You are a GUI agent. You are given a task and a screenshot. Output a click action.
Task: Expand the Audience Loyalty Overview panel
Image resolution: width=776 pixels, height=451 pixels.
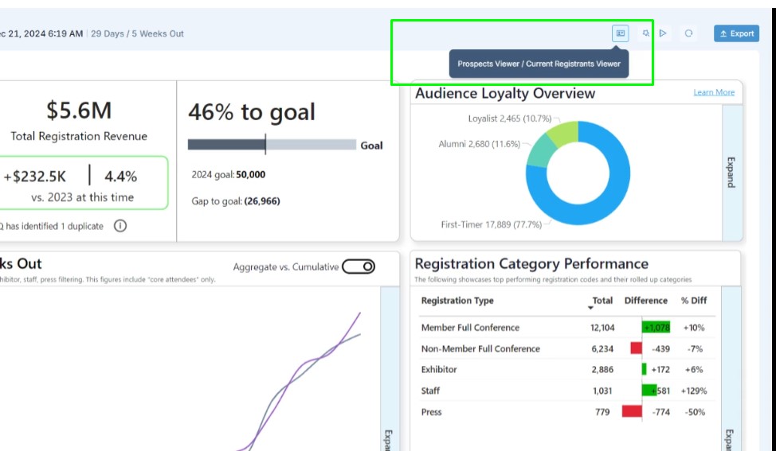(731, 172)
